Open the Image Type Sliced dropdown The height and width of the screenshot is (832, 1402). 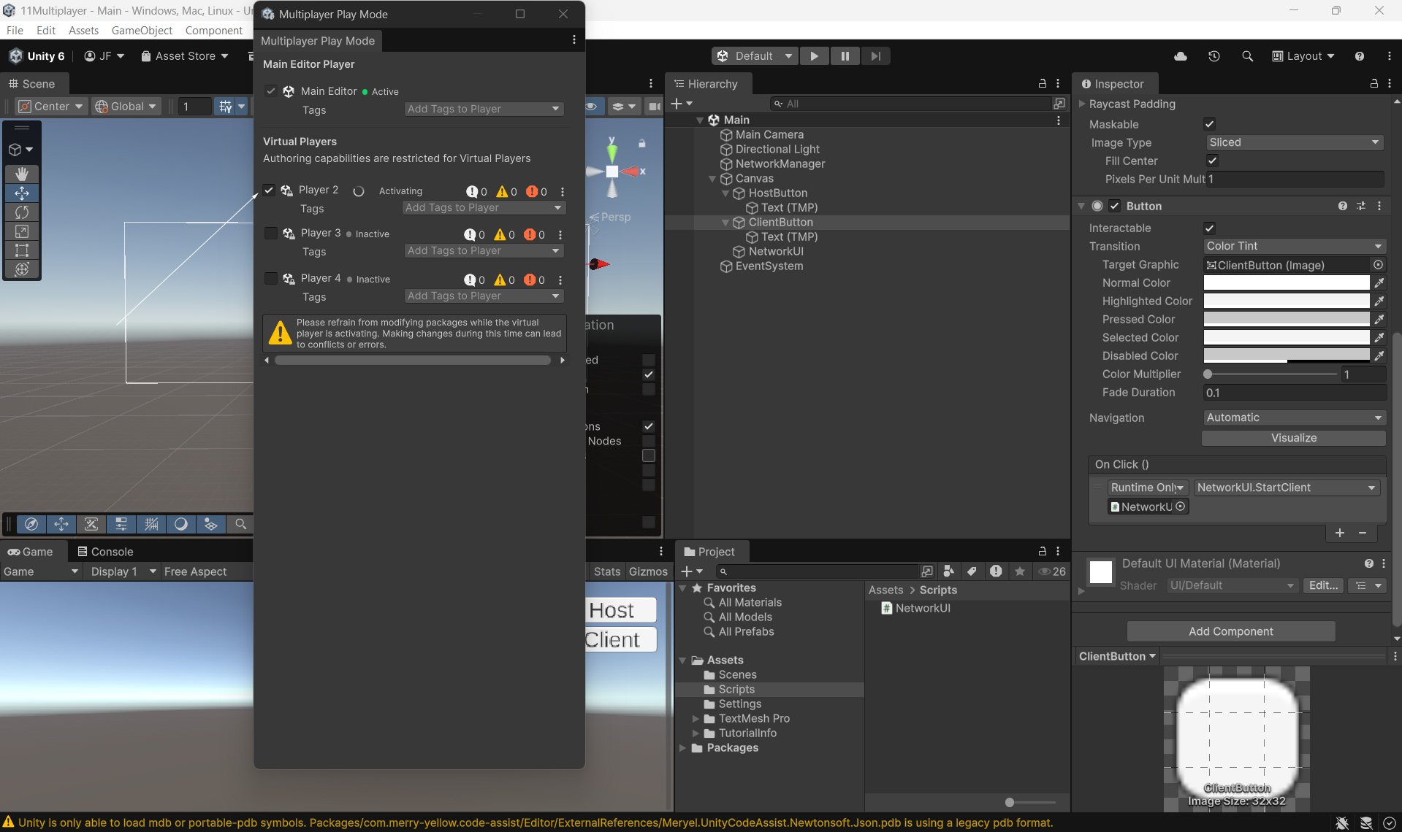tap(1293, 143)
